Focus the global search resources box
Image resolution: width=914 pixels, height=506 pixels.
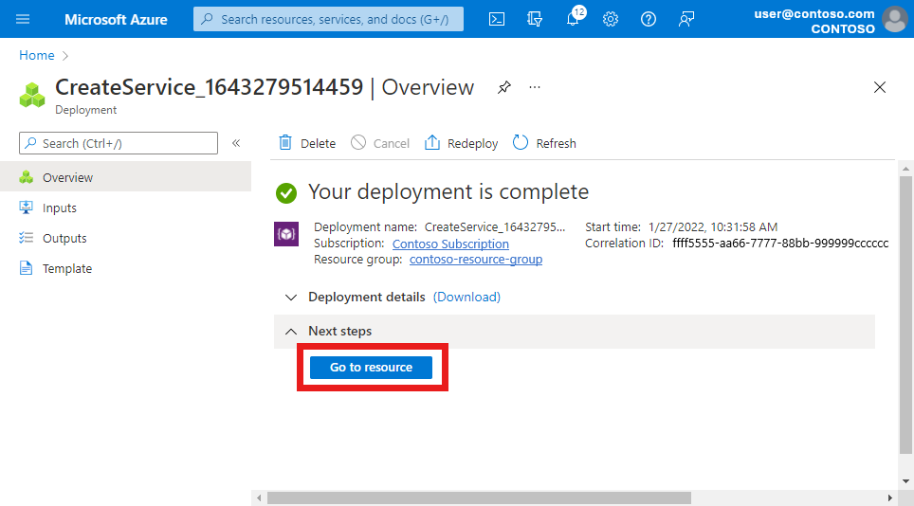point(328,19)
